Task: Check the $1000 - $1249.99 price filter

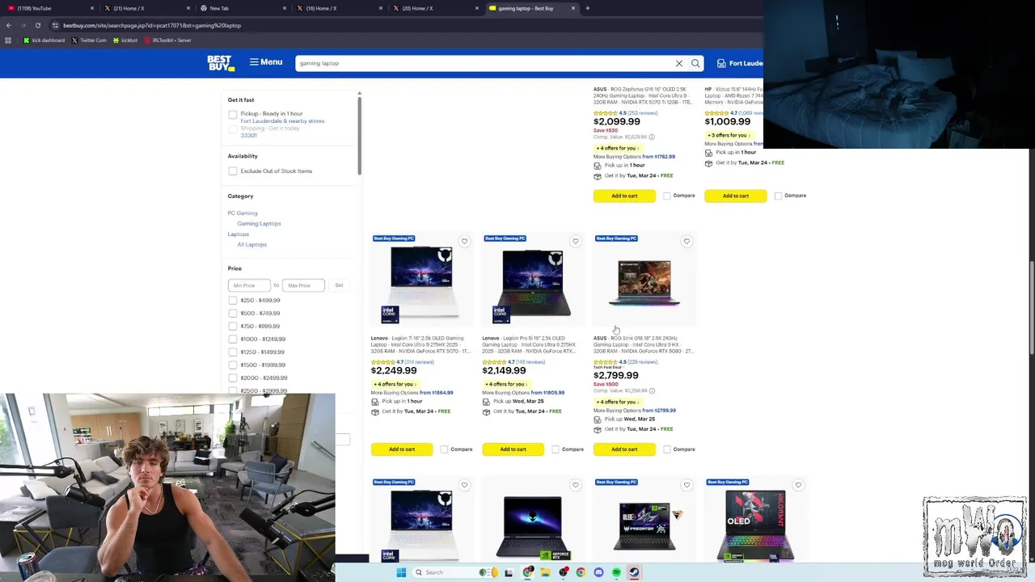Action: (x=233, y=339)
